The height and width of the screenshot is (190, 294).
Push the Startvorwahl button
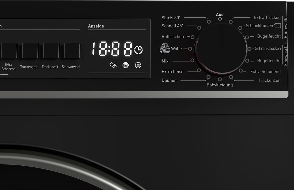(x=72, y=51)
